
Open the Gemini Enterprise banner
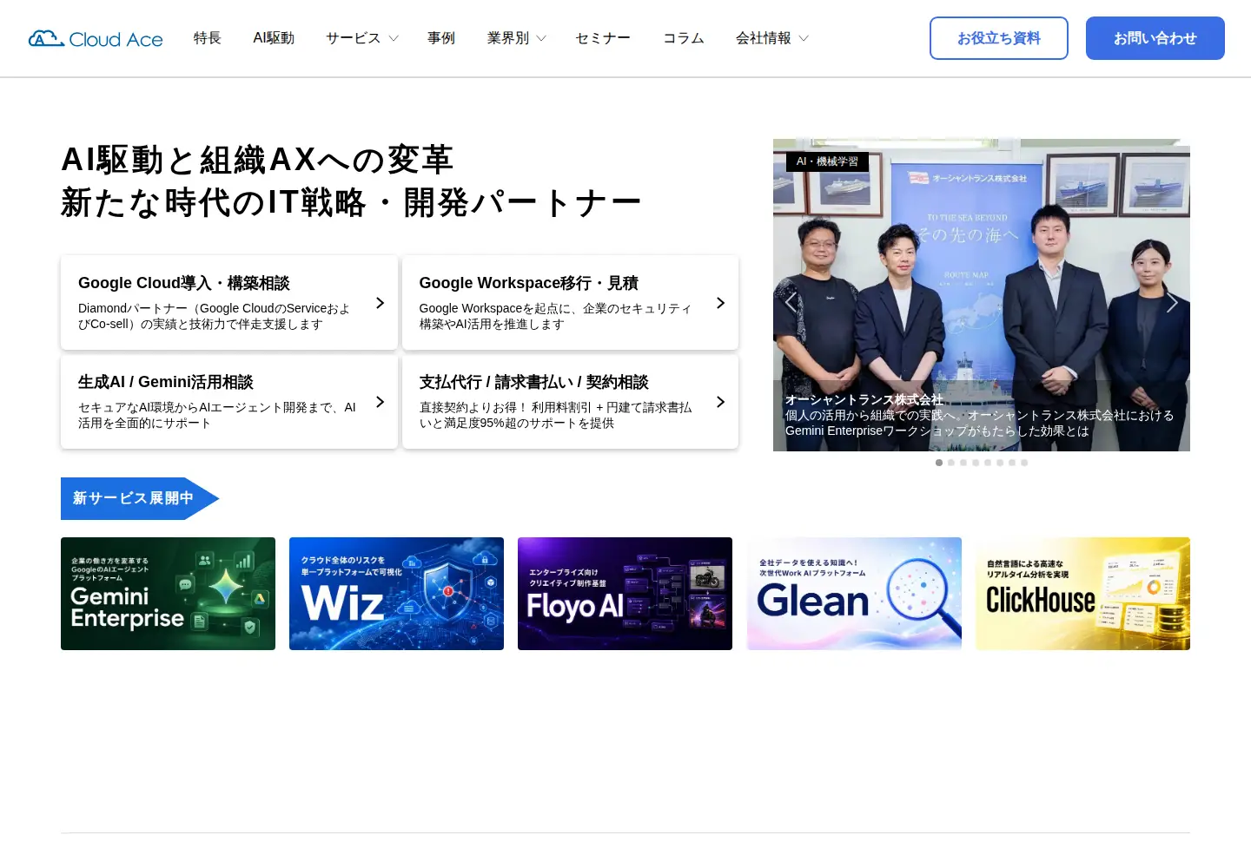pos(168,594)
